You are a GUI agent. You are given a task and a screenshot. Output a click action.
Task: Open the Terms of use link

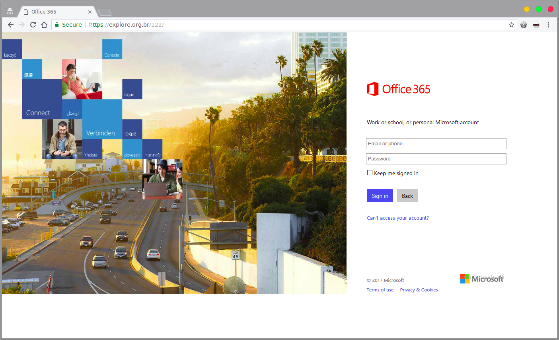(x=380, y=290)
